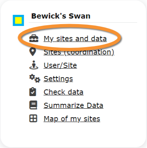Click the grid icon beside Map of my sites
147x148 pixels.
(x=33, y=118)
